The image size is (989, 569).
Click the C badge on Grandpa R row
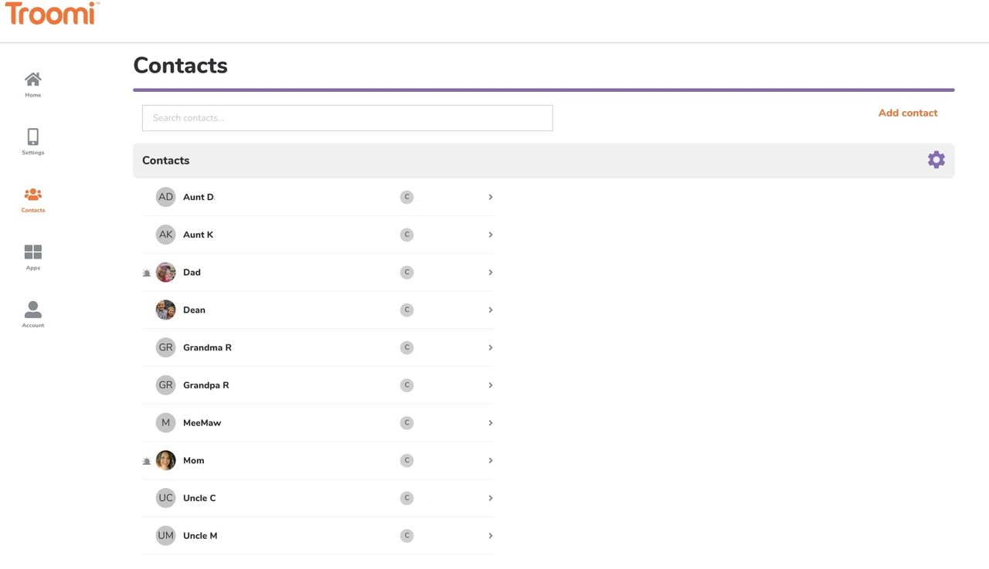click(x=406, y=385)
